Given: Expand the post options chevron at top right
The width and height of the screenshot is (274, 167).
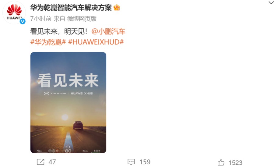Looking at the screenshot, I should click(x=271, y=3).
